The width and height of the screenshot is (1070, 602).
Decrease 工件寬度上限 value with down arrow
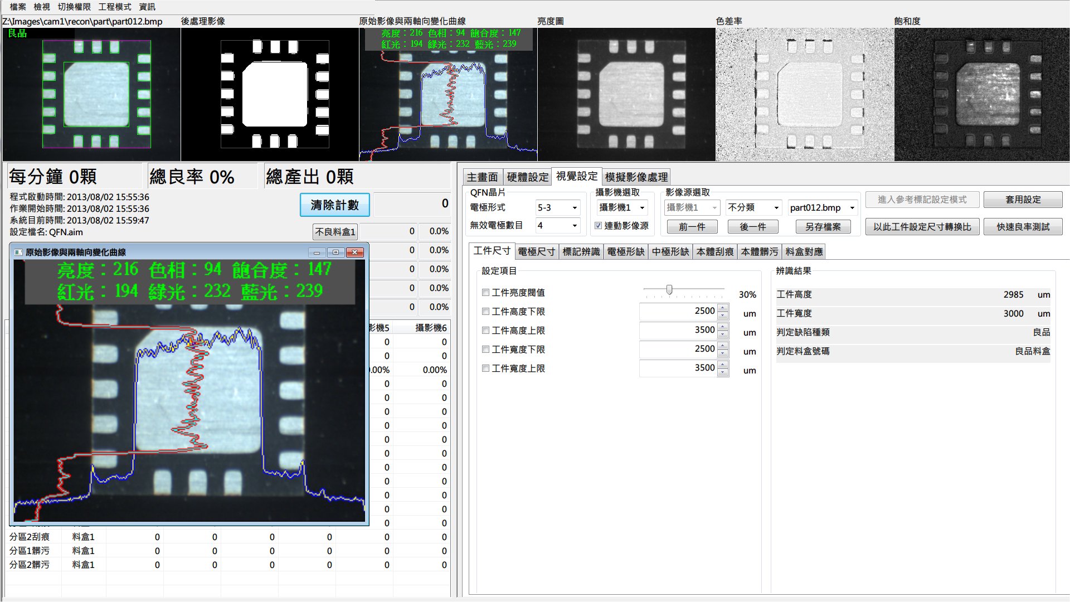point(723,372)
